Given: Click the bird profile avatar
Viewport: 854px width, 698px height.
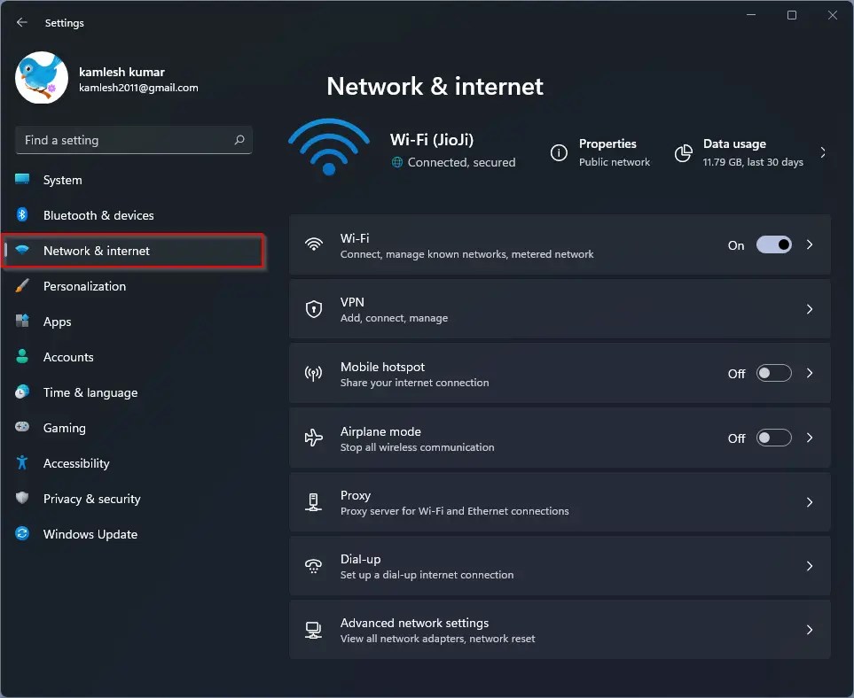Looking at the screenshot, I should click(x=42, y=78).
